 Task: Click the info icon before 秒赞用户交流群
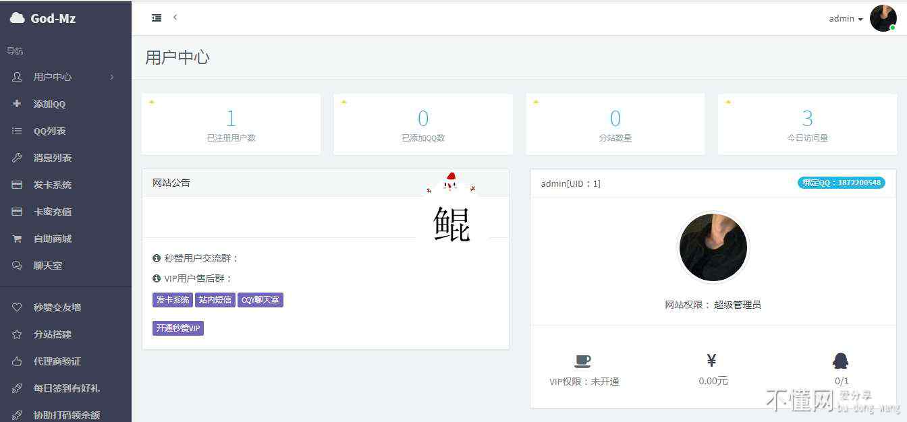pyautogui.click(x=157, y=258)
